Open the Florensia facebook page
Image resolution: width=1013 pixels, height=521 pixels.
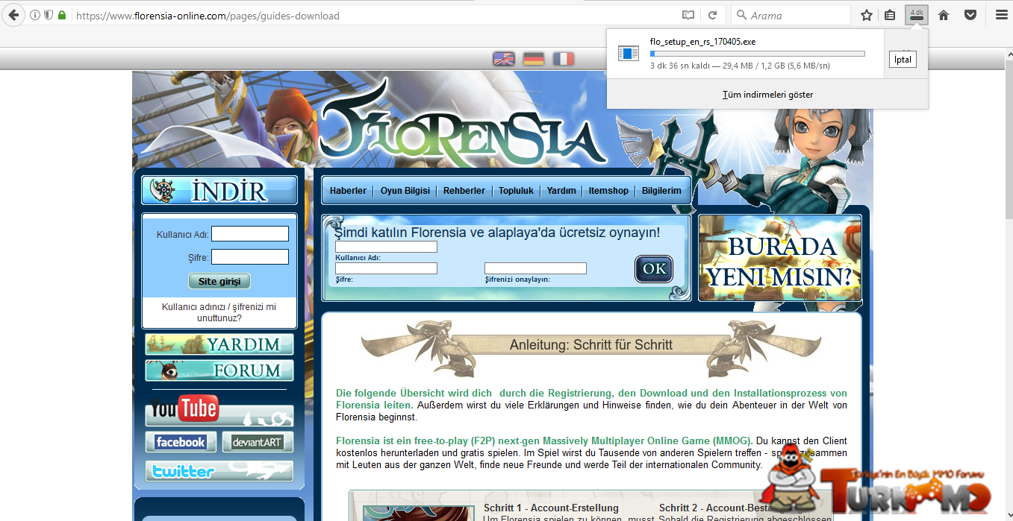[181, 442]
